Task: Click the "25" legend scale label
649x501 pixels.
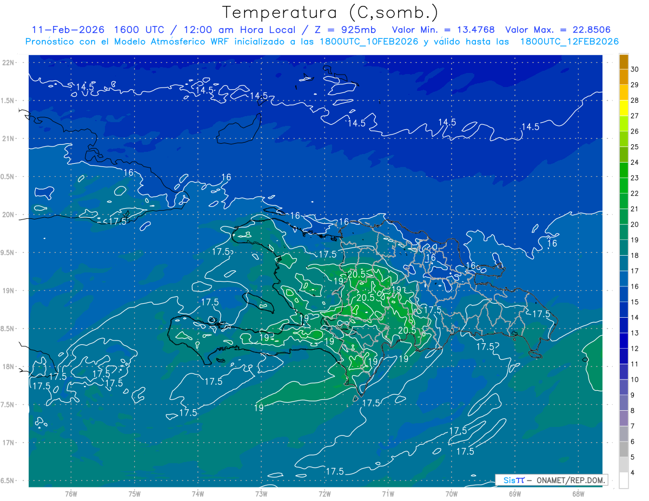Action: (635, 146)
